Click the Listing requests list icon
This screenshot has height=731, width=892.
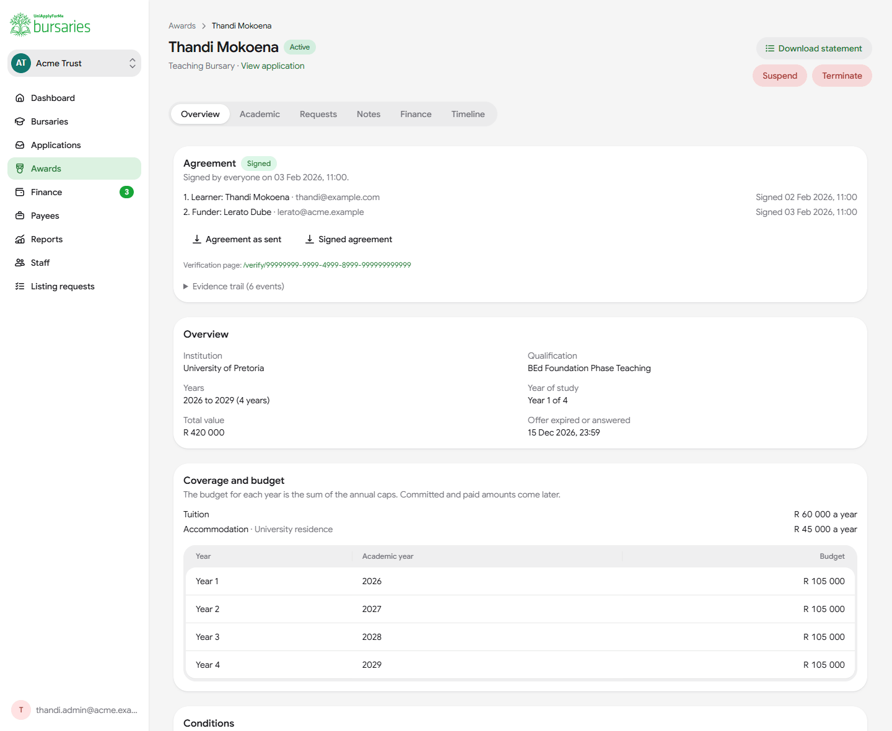tap(20, 286)
